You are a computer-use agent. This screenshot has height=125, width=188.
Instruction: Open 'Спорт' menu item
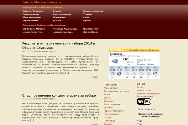86,17
